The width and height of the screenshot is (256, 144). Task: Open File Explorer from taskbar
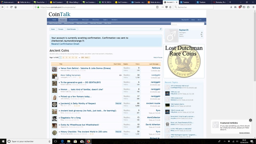tap(69, 141)
